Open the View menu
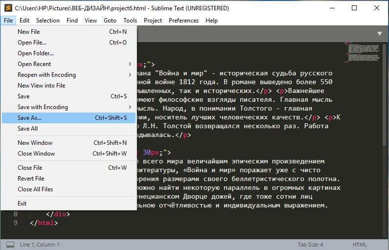 click(x=91, y=21)
